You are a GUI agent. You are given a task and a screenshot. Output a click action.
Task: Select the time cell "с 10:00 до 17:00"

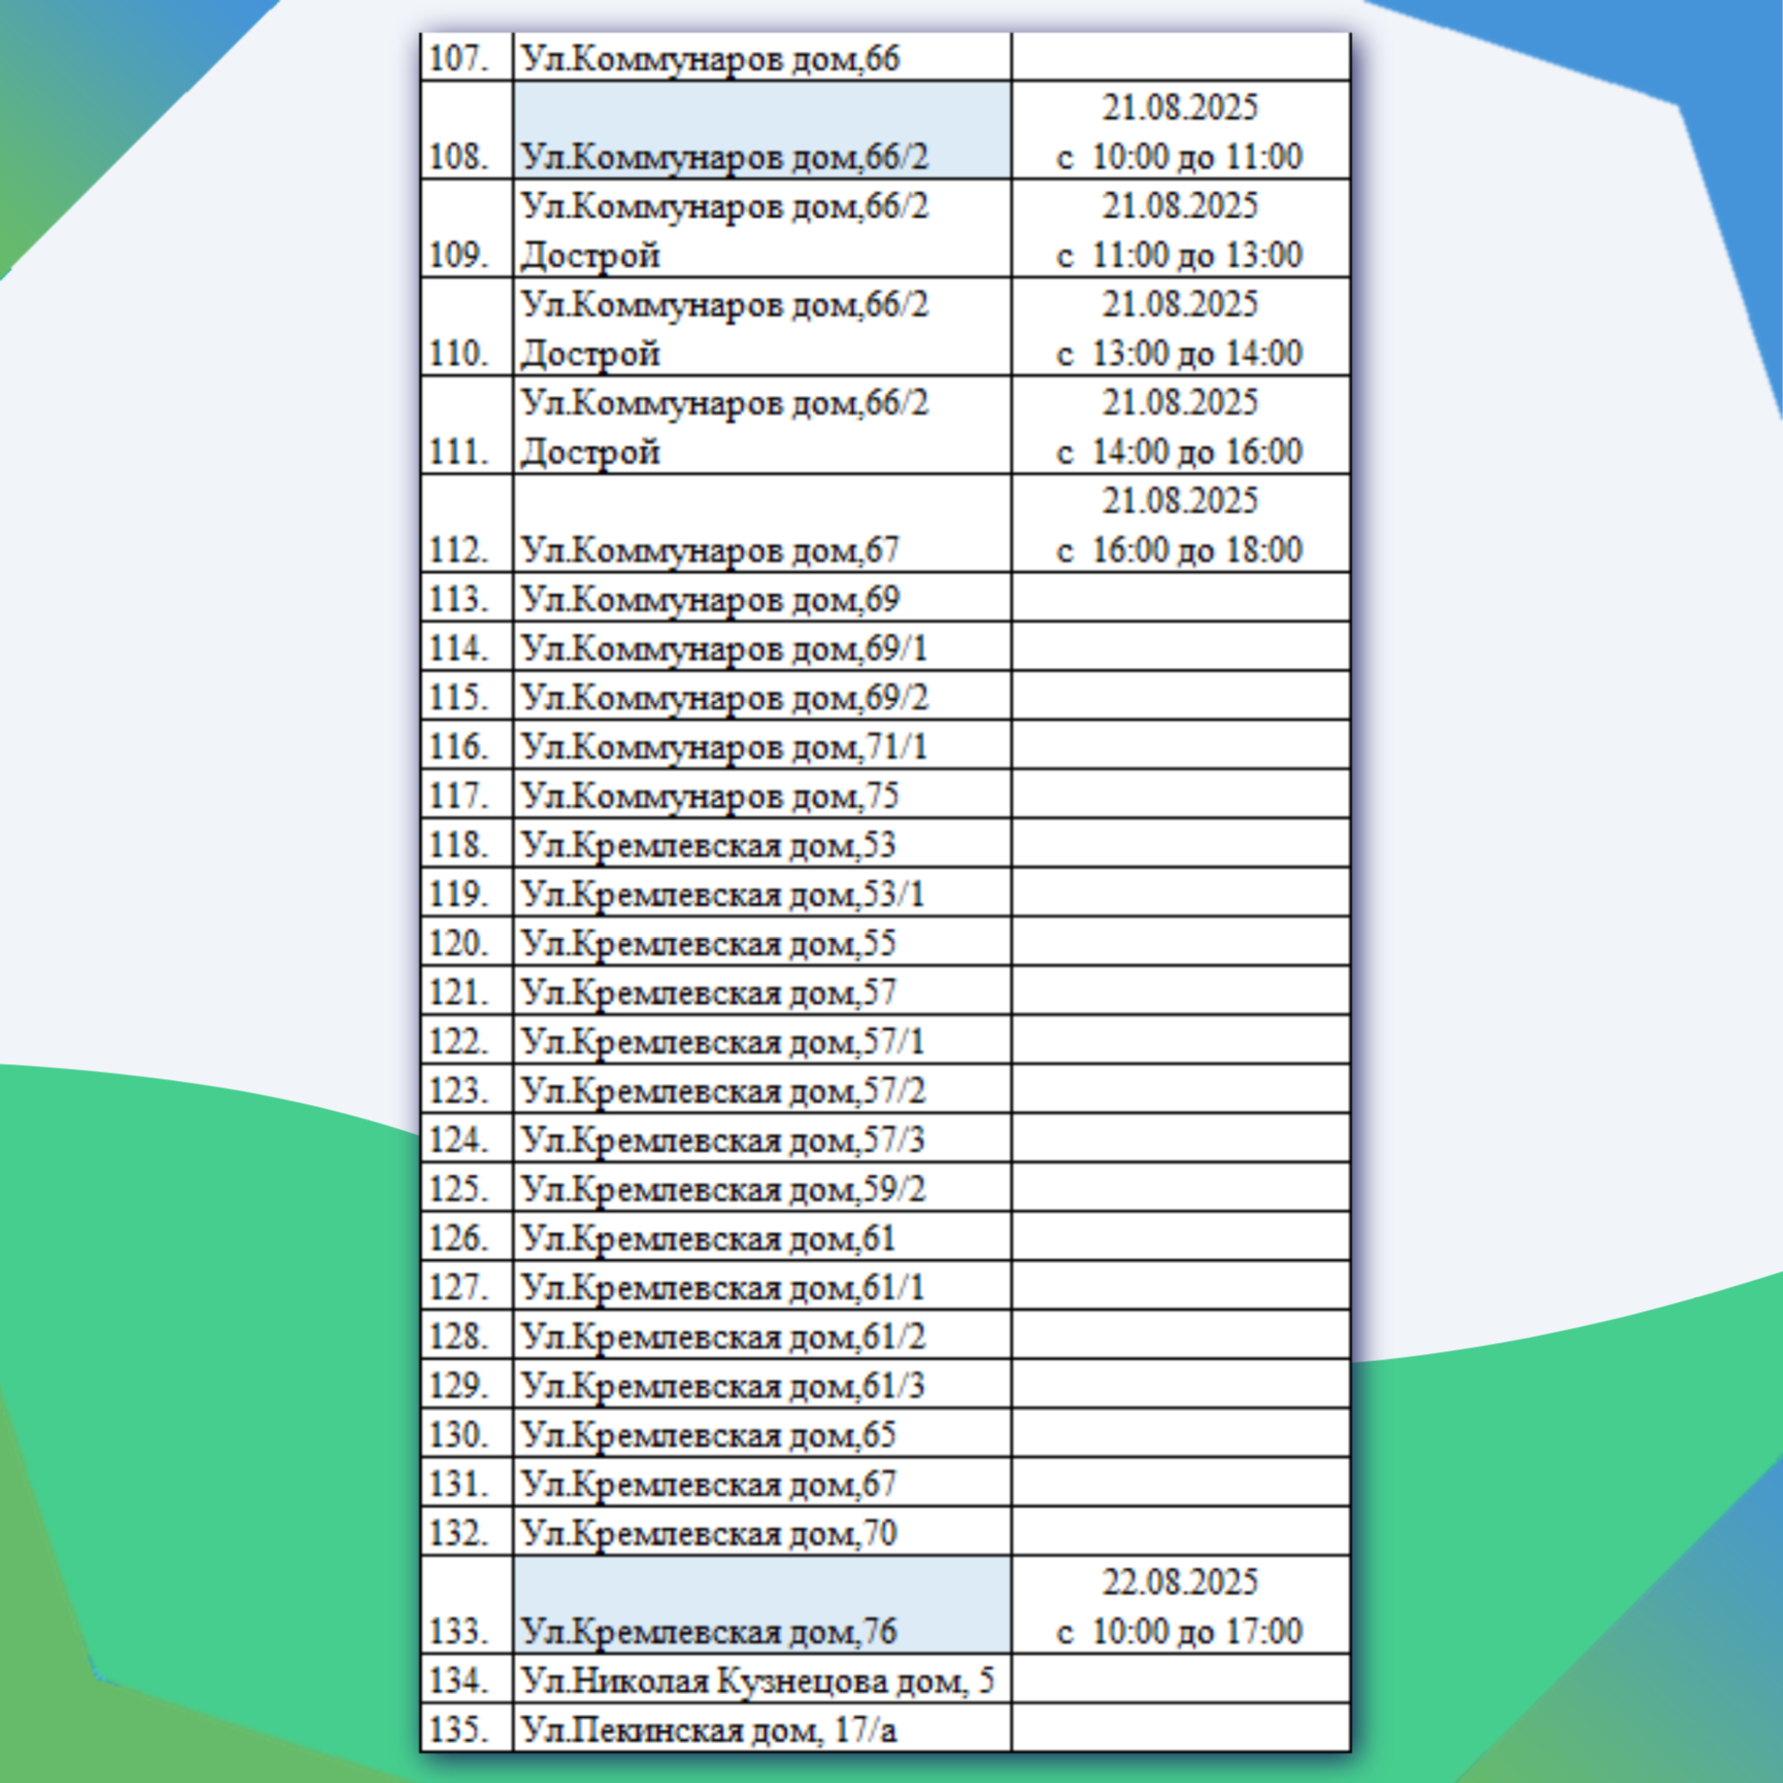(1180, 1606)
